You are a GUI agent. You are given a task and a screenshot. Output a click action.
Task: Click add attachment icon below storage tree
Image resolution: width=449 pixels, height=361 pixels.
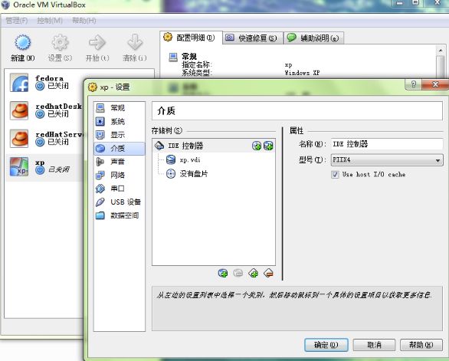pyautogui.click(x=223, y=273)
